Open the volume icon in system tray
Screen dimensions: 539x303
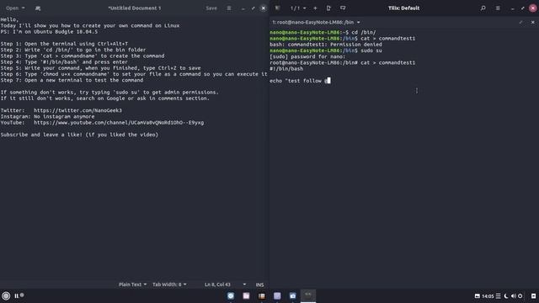click(513, 295)
